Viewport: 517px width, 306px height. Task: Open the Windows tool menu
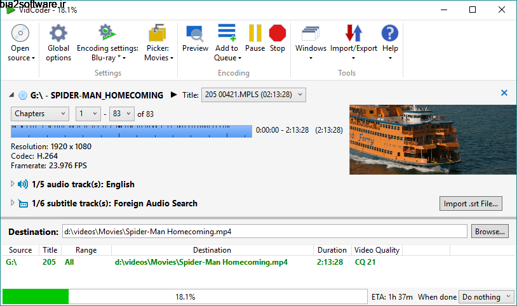point(311,43)
